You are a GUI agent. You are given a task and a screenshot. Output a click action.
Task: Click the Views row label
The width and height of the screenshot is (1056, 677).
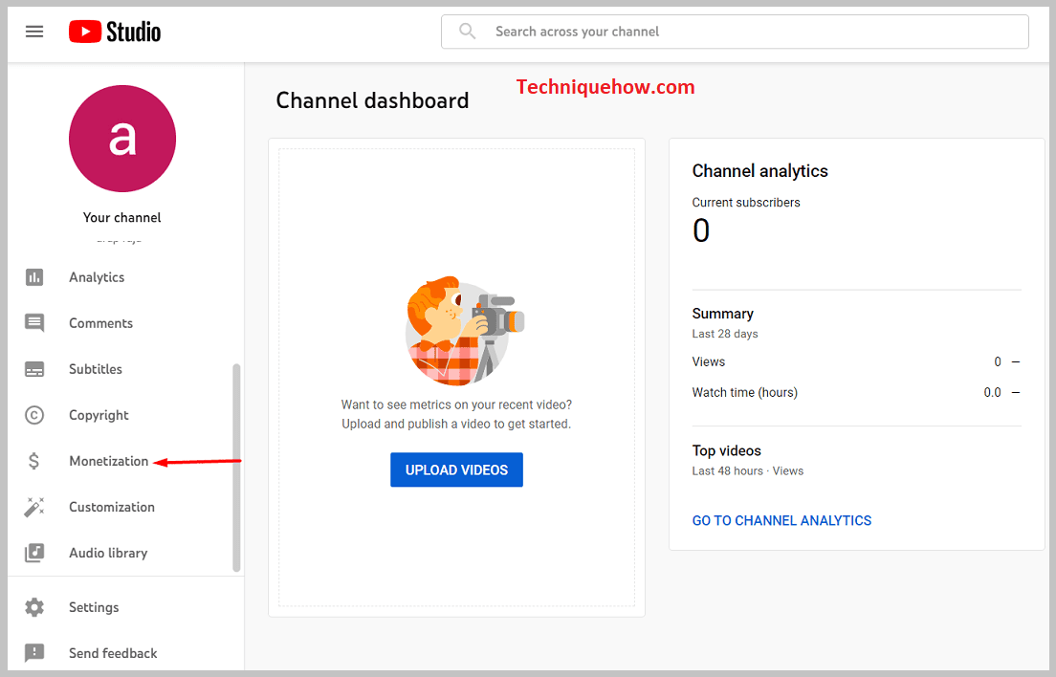pos(709,361)
